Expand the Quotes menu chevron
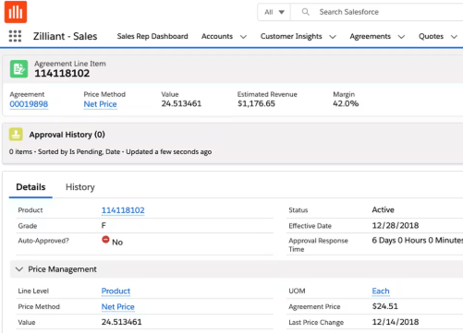The width and height of the screenshot is (463, 333). tap(454, 37)
